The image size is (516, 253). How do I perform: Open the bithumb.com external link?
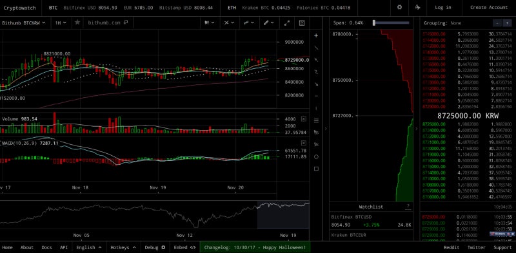pos(108,23)
